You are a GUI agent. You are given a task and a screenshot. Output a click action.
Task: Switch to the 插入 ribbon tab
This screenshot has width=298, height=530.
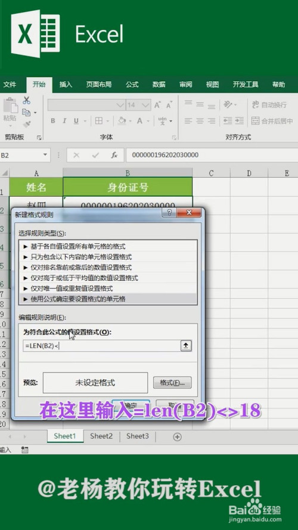pos(66,85)
